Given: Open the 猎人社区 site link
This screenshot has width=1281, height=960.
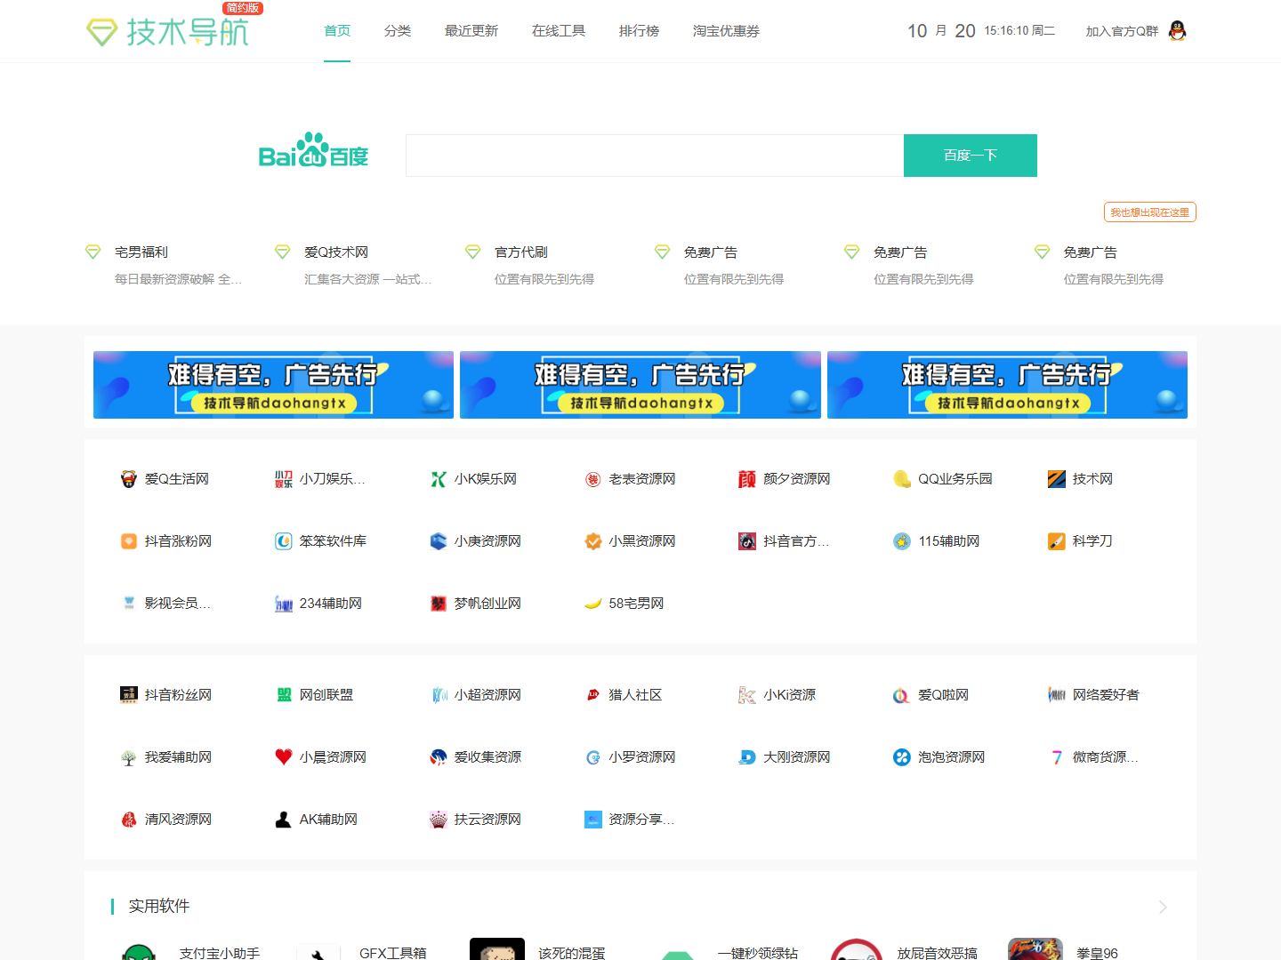Looking at the screenshot, I should point(635,695).
